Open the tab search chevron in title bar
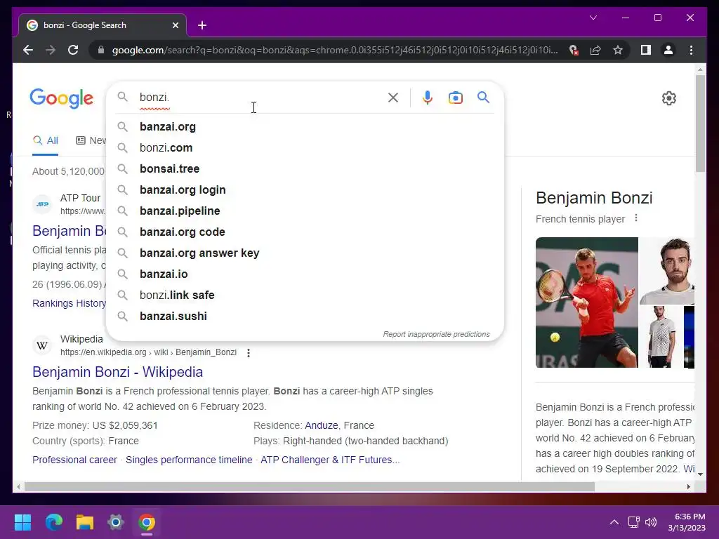Viewport: 719px width, 539px height. click(593, 18)
